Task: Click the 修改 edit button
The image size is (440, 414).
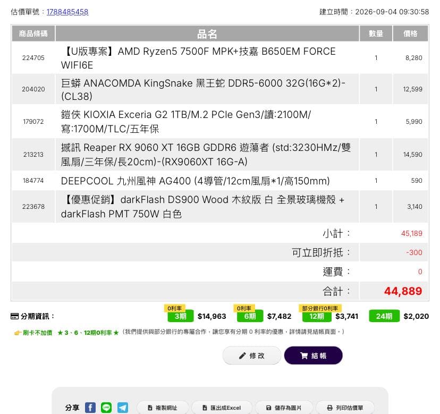Action: point(252,356)
